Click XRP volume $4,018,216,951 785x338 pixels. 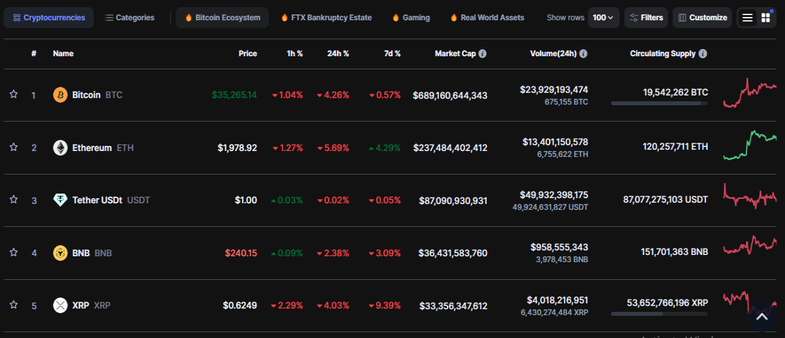pos(557,300)
